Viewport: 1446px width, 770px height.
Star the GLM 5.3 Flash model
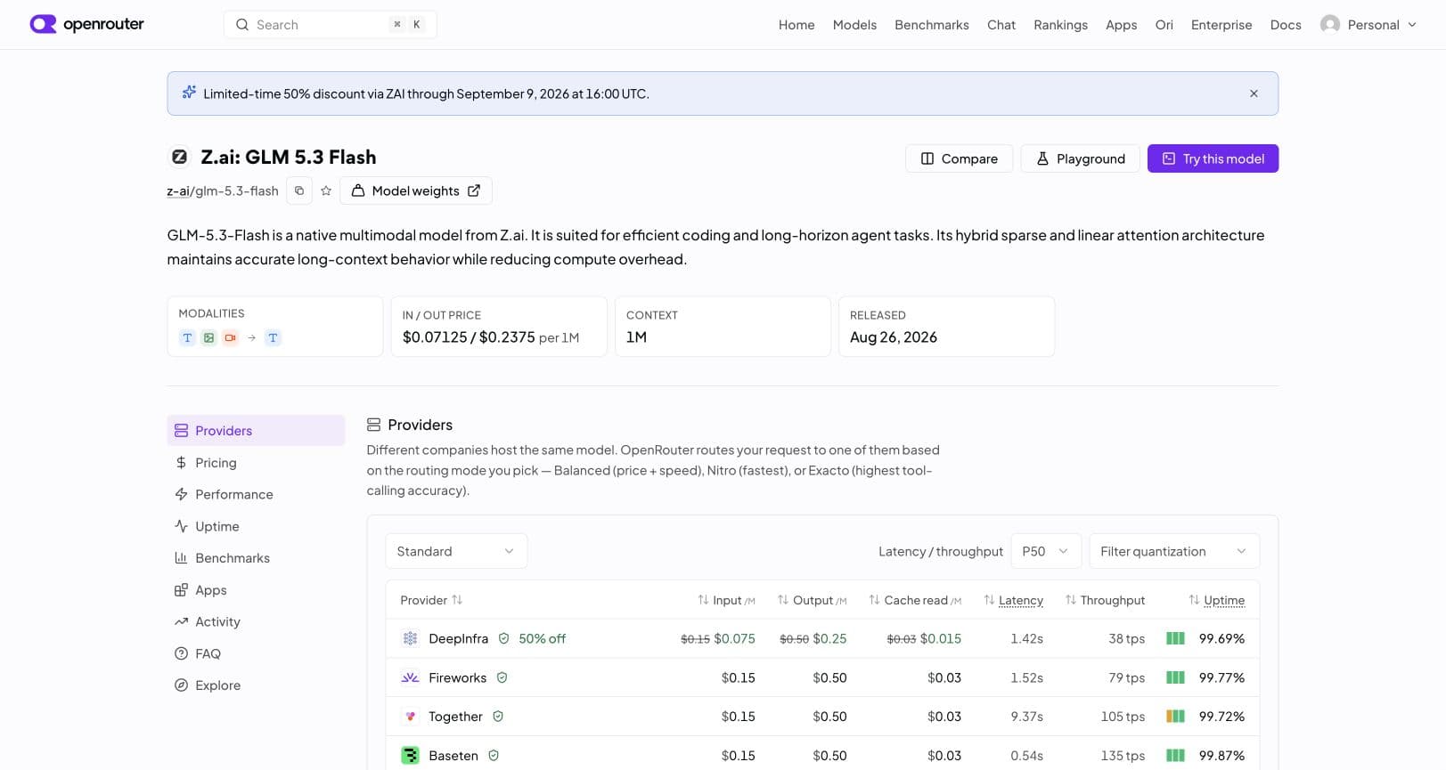click(x=326, y=190)
